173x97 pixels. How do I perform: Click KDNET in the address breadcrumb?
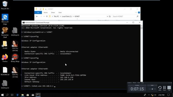click(x=77, y=16)
